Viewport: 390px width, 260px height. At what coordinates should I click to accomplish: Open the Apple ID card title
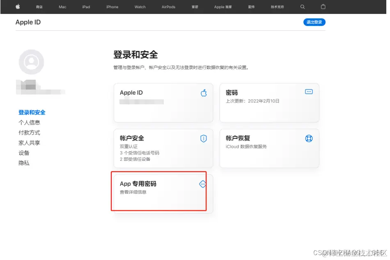click(131, 92)
